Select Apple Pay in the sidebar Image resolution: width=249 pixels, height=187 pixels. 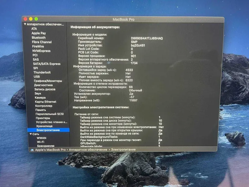pyautogui.click(x=39, y=33)
